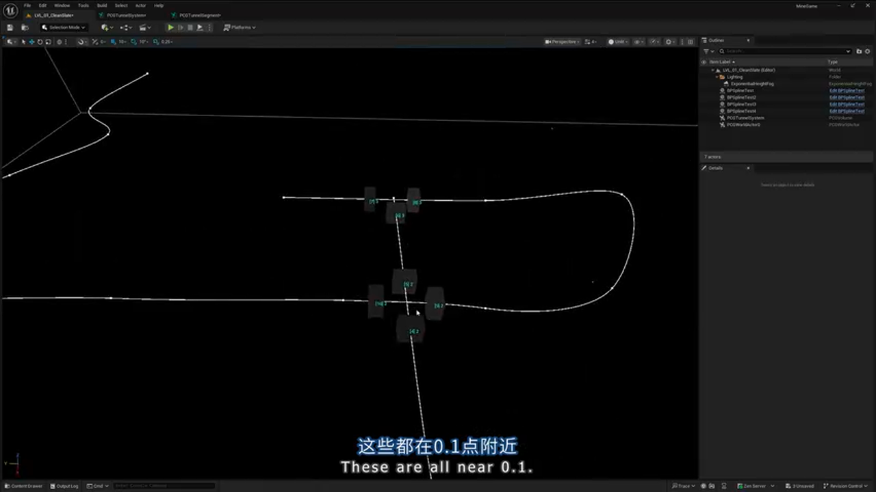Open the Perspective viewport dropdown

point(561,42)
